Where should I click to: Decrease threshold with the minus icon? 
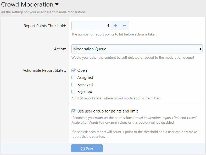click(124, 26)
